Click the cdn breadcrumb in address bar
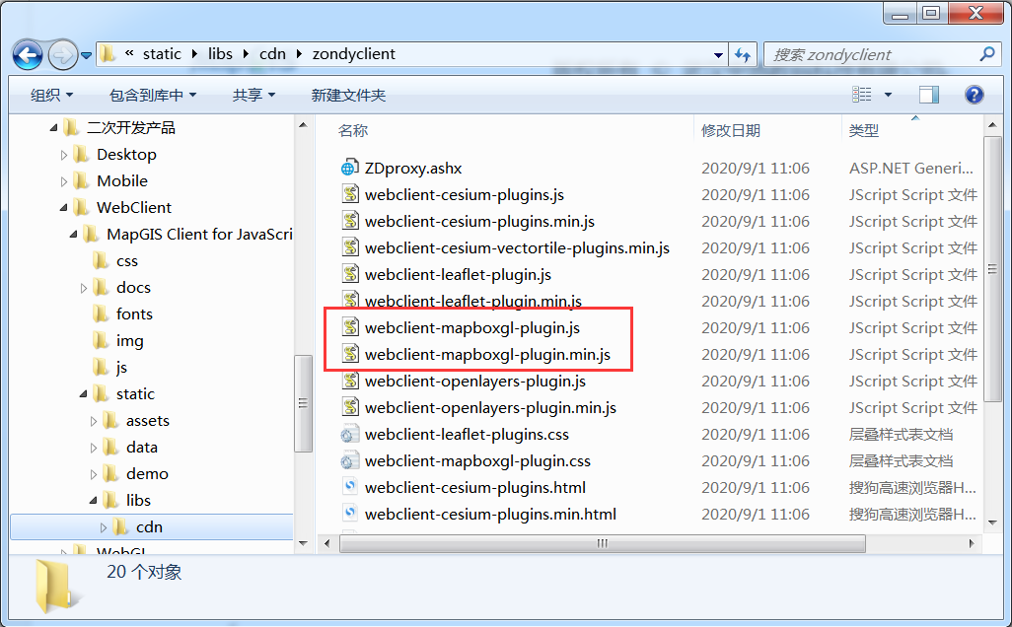 point(272,54)
